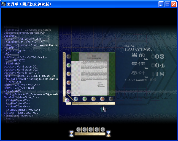Click the gray orb at the bottom row's end
Screen dimensions: 178x141
[x=111, y=99]
